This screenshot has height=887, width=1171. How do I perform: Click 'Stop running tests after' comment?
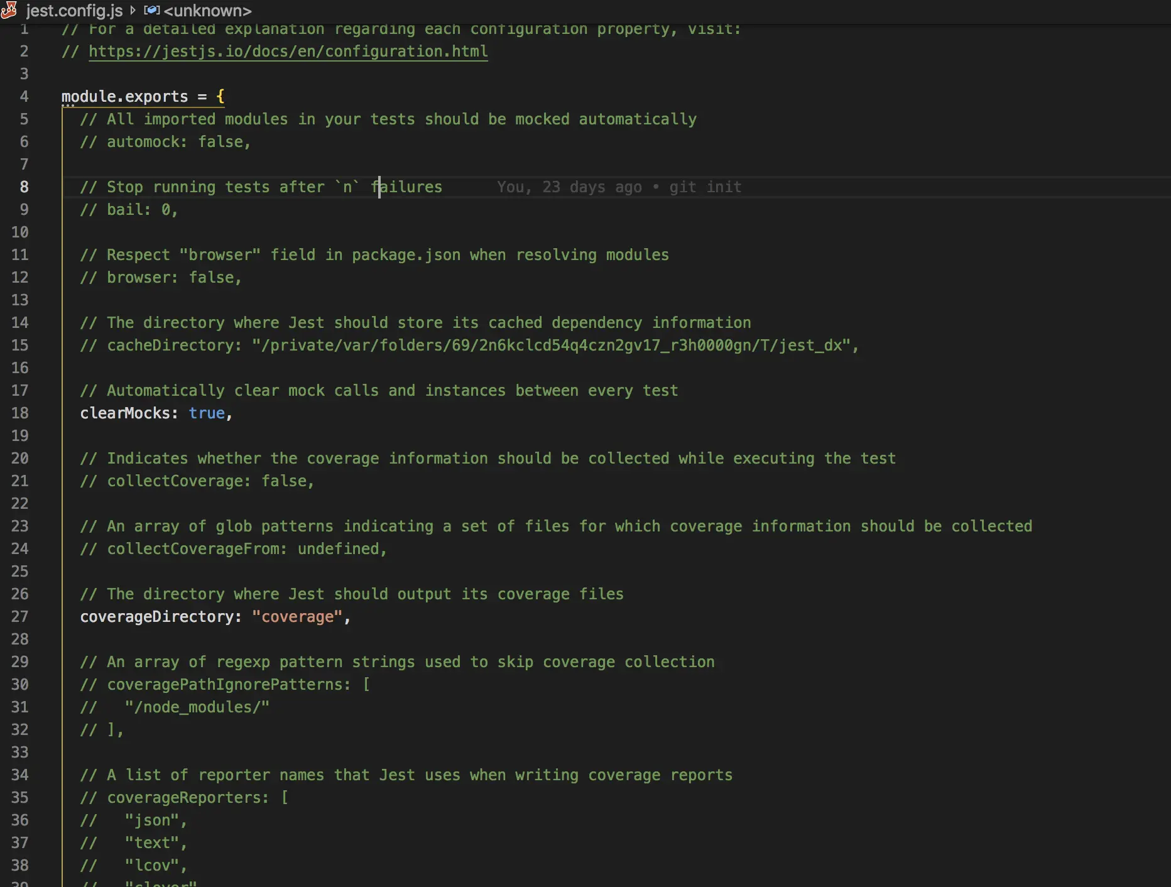[215, 187]
